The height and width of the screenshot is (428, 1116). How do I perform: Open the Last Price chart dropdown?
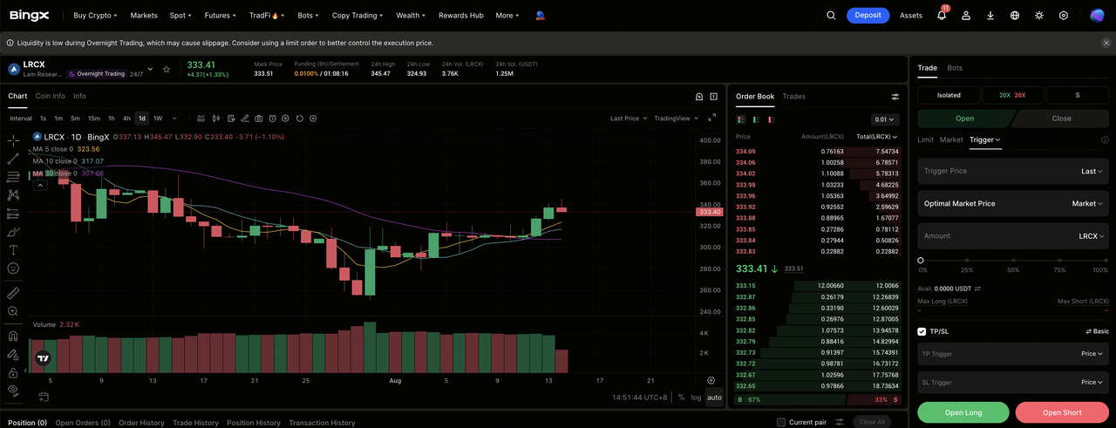(x=628, y=119)
